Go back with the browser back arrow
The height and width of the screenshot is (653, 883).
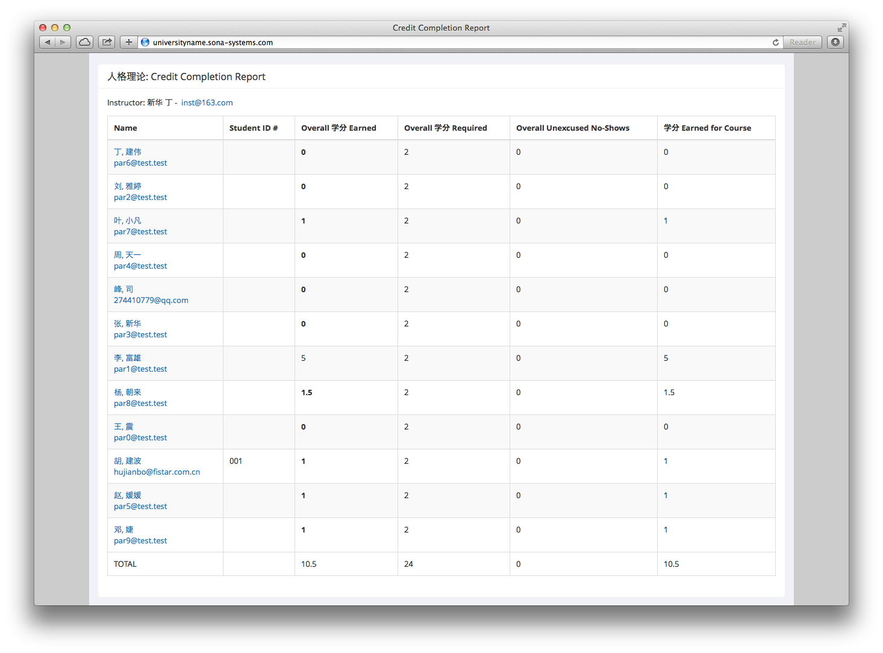48,42
